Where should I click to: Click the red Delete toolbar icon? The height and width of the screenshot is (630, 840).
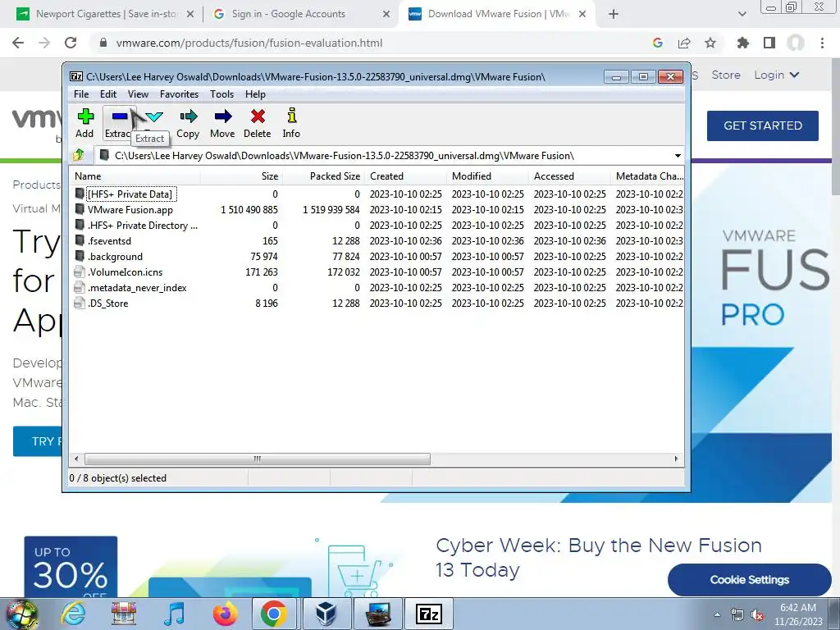click(257, 123)
